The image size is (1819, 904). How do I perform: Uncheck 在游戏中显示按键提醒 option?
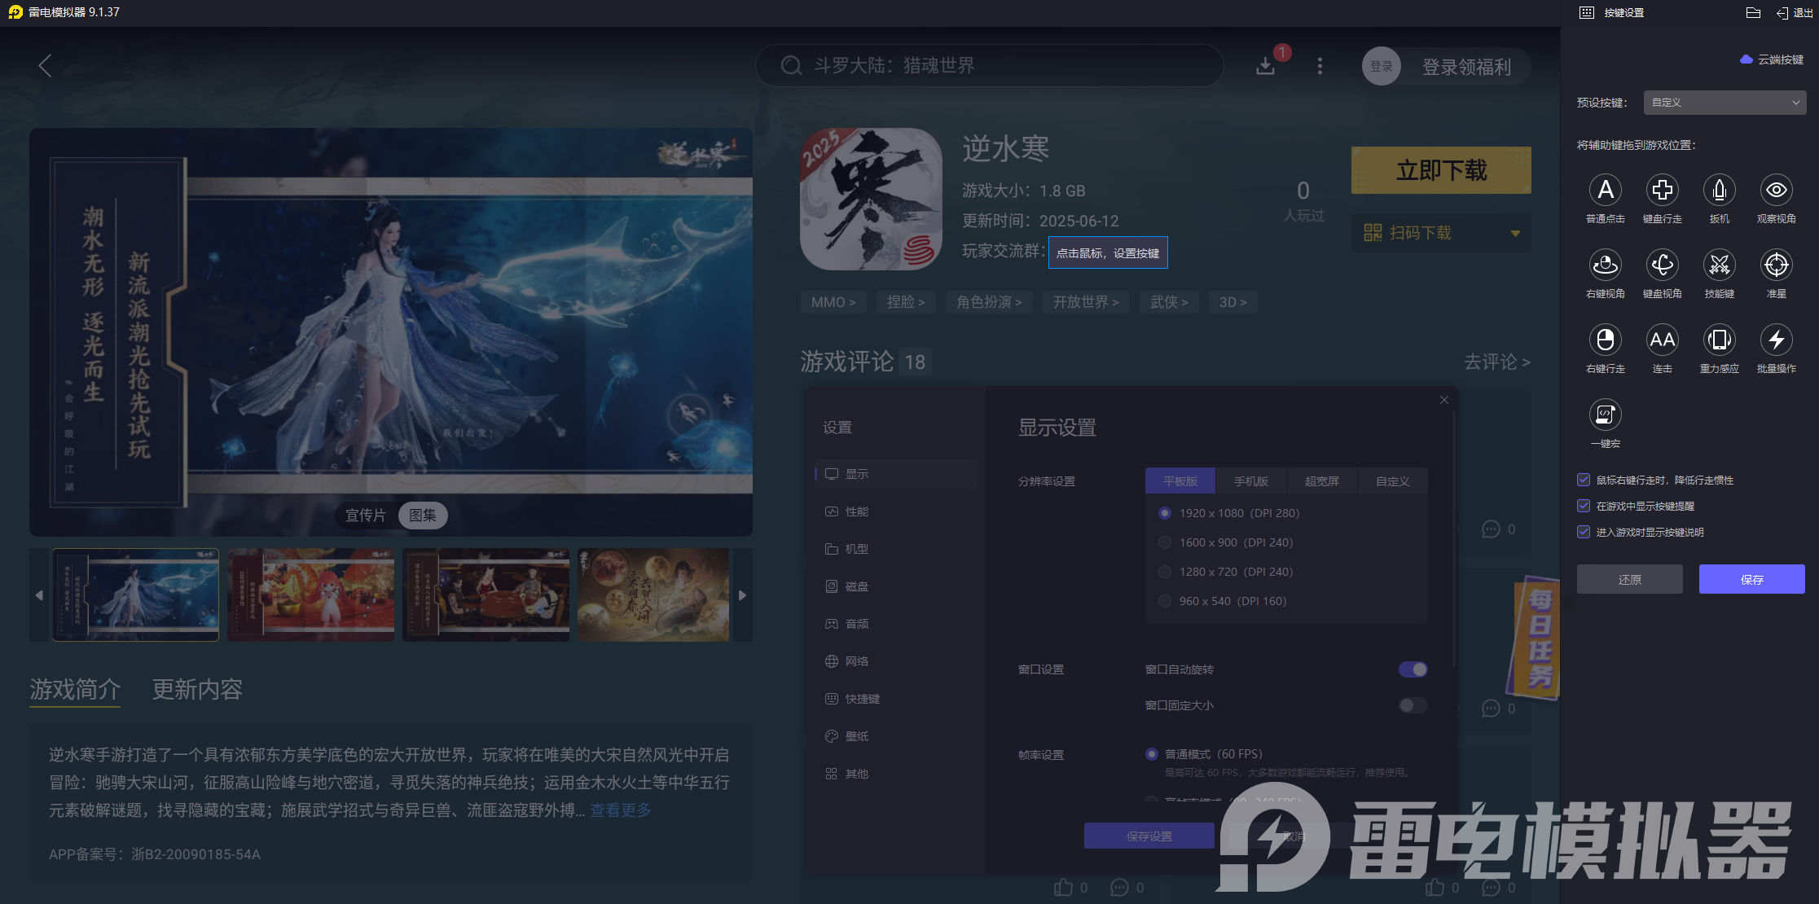click(1583, 506)
